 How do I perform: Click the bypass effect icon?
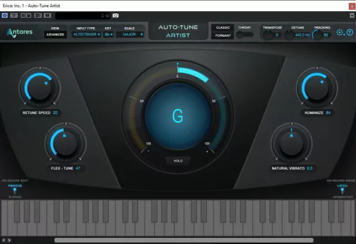pyautogui.click(x=14, y=16)
